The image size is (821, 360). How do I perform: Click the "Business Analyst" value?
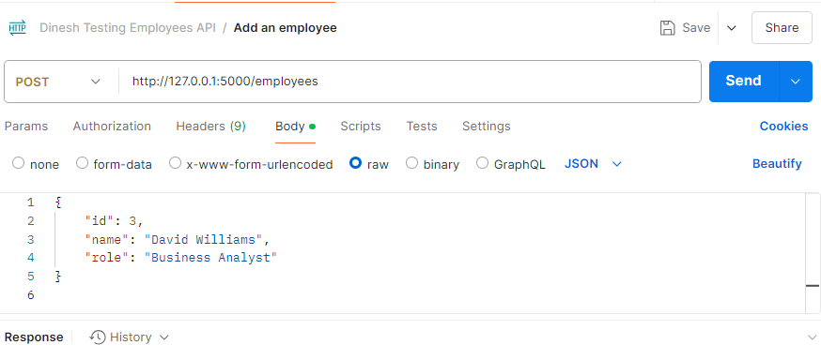tap(210, 258)
